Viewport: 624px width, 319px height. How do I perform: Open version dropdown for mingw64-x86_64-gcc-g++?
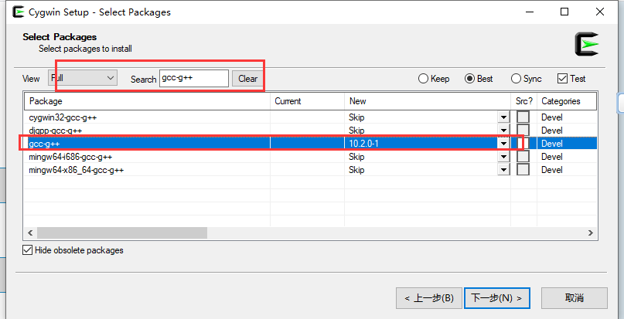[504, 170]
